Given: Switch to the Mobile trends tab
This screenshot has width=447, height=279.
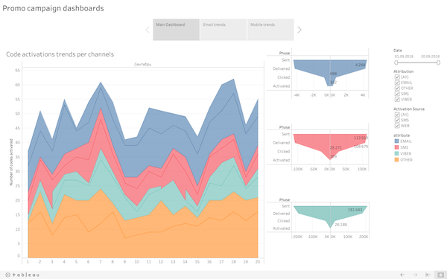Looking at the screenshot, I should (x=270, y=30).
